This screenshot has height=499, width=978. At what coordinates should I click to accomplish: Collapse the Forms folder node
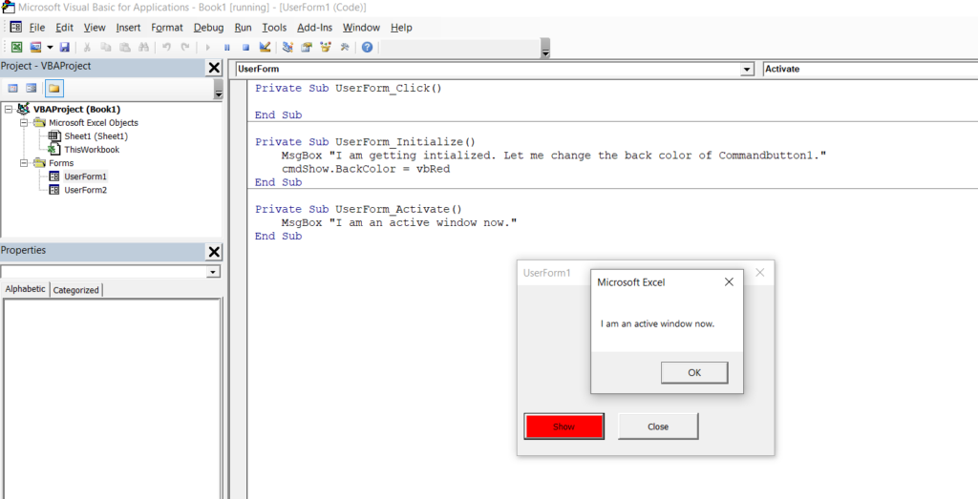24,163
